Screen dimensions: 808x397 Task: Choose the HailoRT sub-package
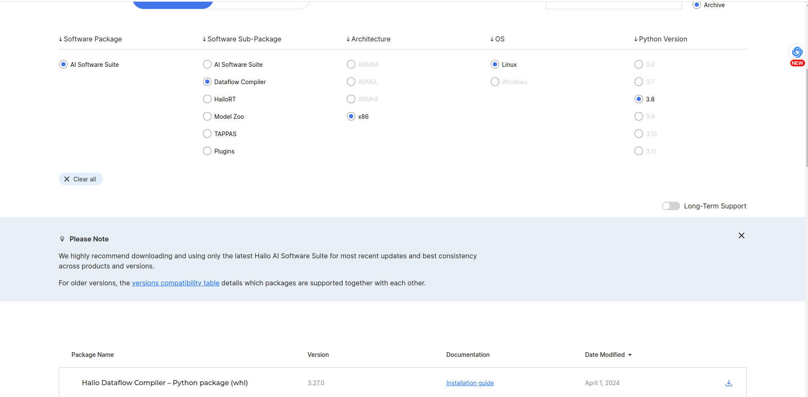tap(207, 99)
